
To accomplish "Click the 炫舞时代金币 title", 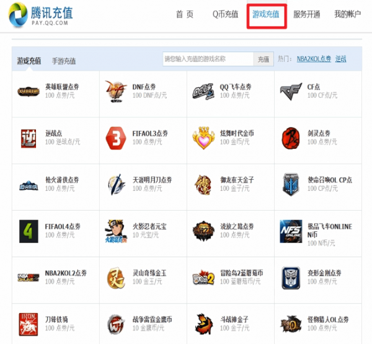I will point(237,133).
